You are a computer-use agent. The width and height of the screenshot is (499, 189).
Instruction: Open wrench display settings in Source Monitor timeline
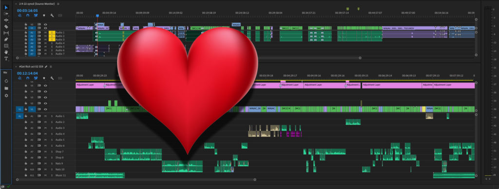coord(52,15)
